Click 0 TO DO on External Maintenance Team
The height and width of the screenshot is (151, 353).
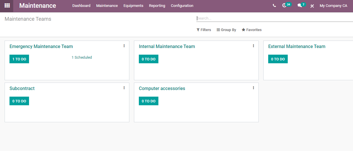tap(278, 59)
